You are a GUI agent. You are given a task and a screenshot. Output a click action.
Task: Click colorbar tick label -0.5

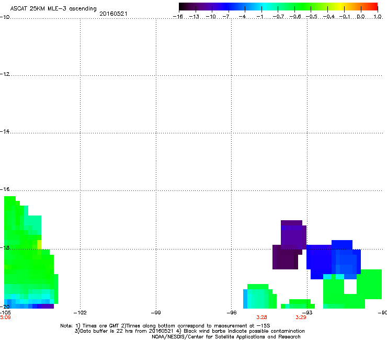pyautogui.click(x=312, y=17)
